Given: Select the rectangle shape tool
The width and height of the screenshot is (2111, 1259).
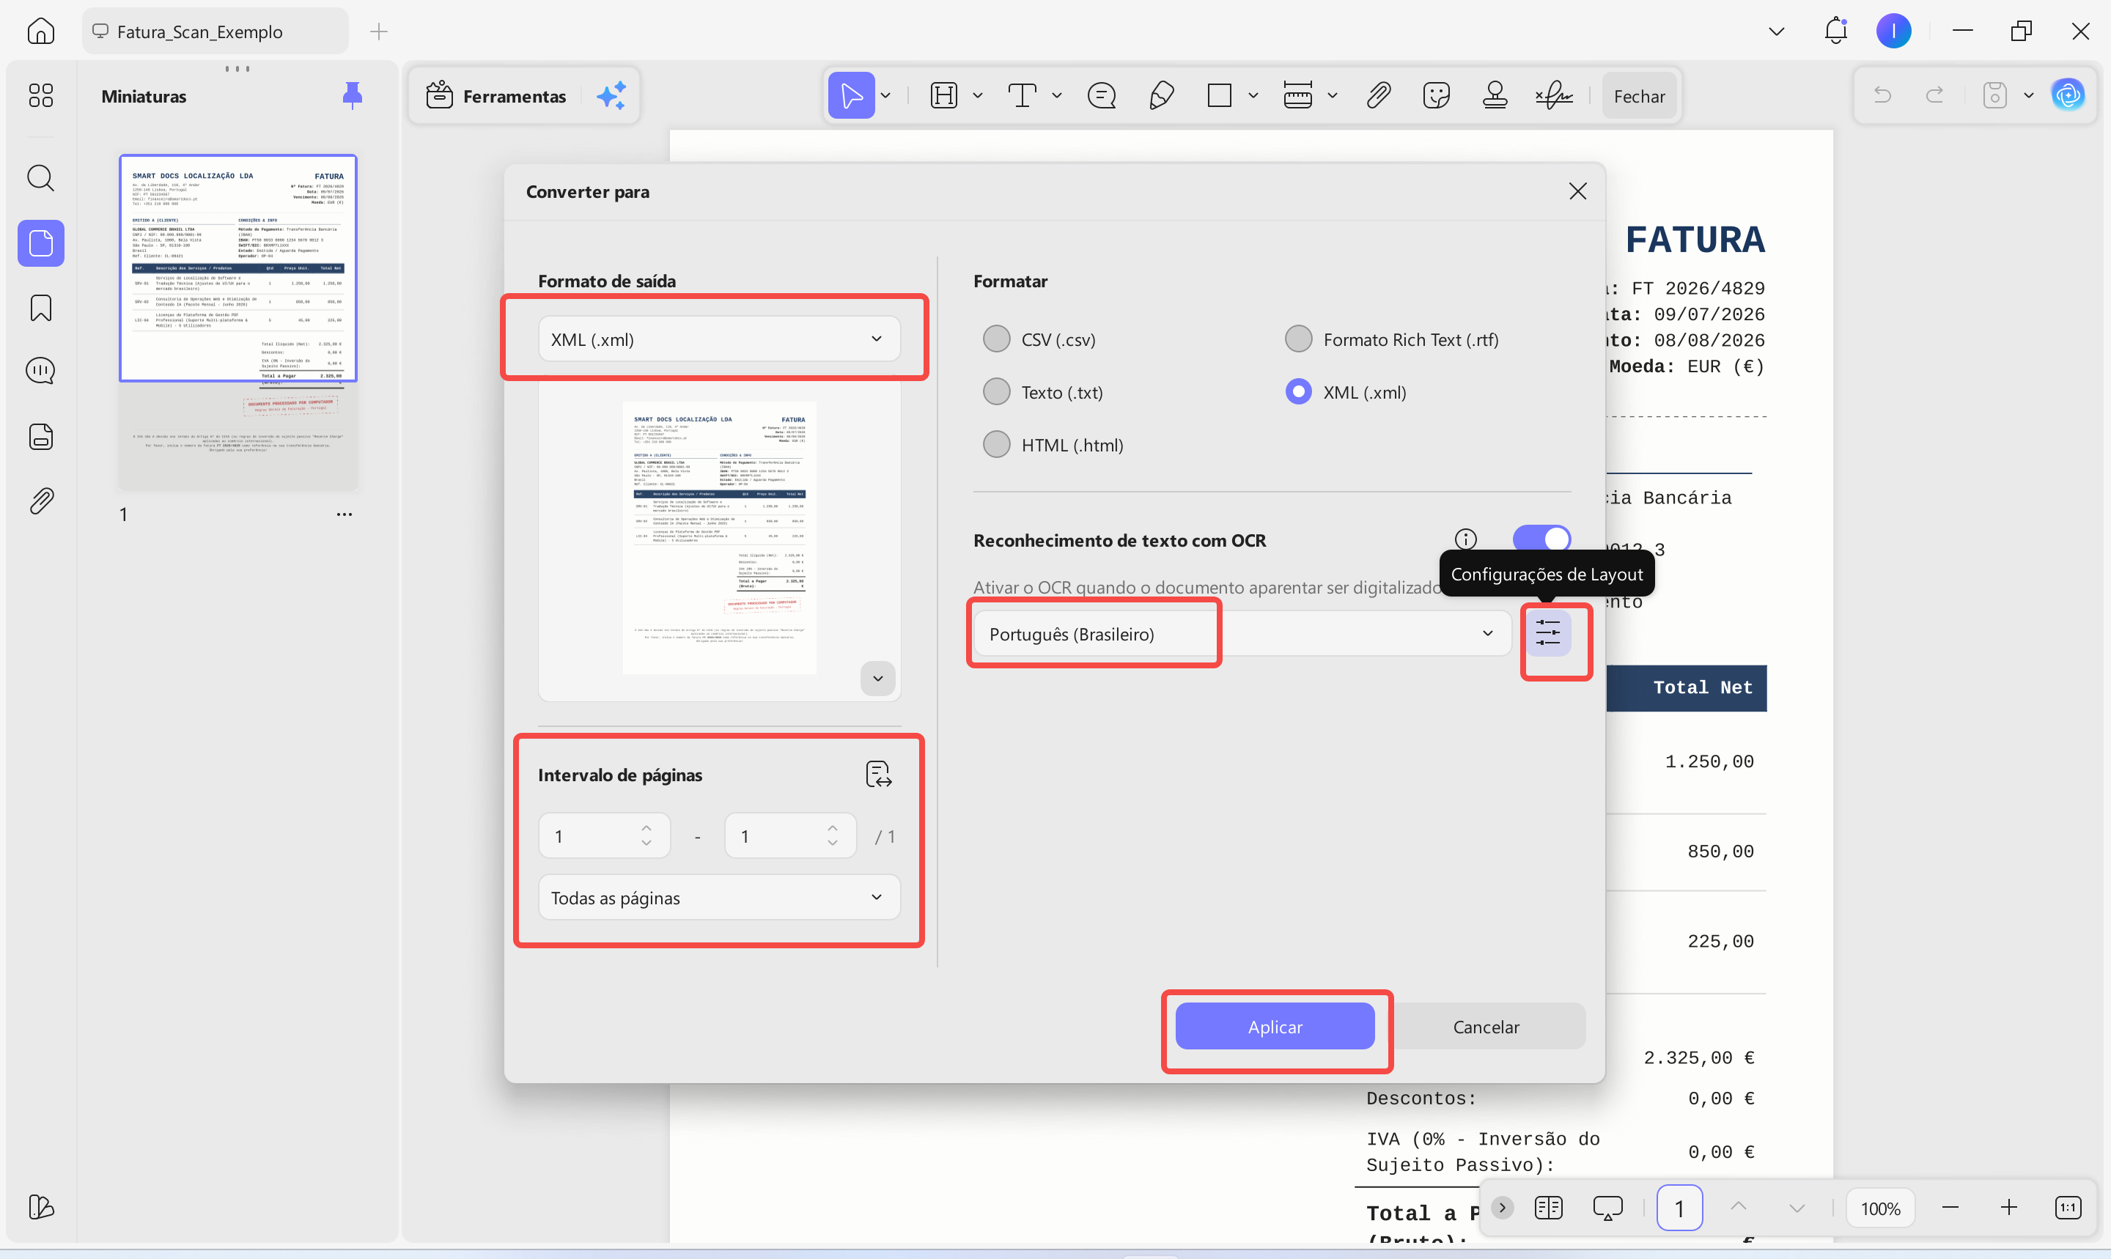Looking at the screenshot, I should pyautogui.click(x=1219, y=95).
